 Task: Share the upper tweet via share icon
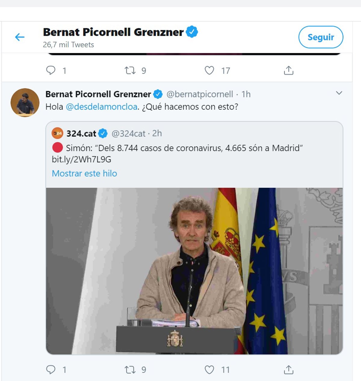(288, 70)
